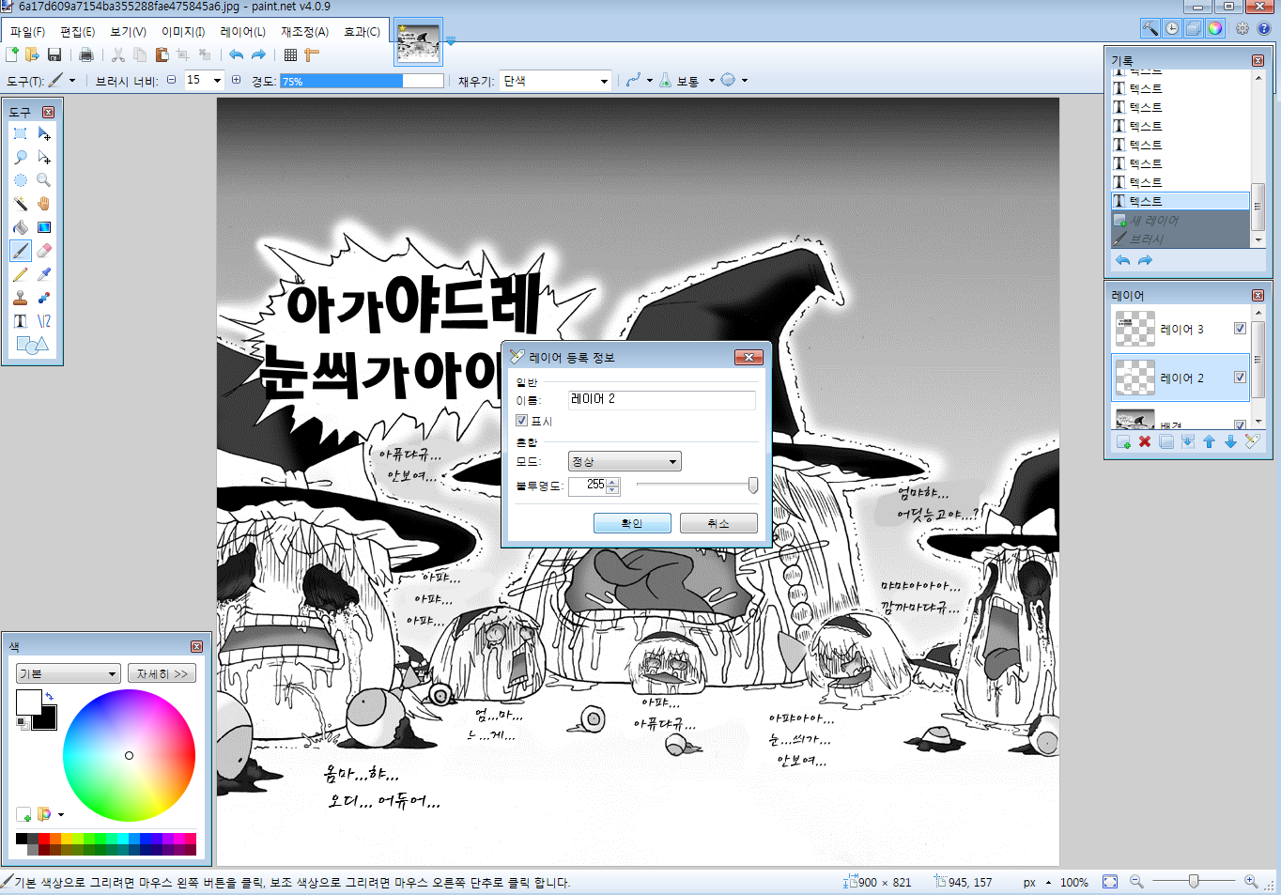
Task: Choose the Text tool in tools panel
Action: pyautogui.click(x=20, y=321)
